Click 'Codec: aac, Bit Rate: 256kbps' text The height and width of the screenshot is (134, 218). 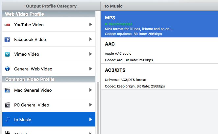pyautogui.click(x=129, y=60)
